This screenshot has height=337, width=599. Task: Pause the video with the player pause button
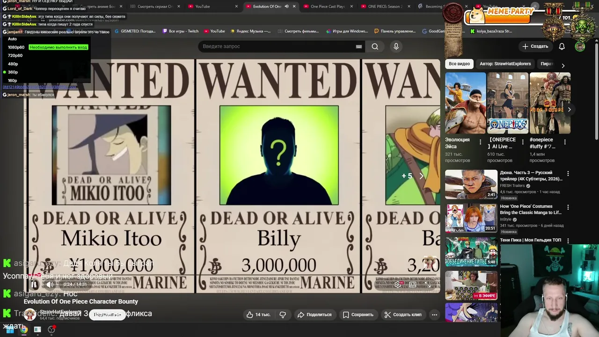coord(34,284)
